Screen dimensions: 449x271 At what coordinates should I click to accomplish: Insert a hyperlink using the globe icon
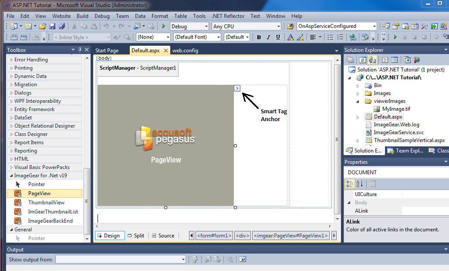tap(353, 37)
